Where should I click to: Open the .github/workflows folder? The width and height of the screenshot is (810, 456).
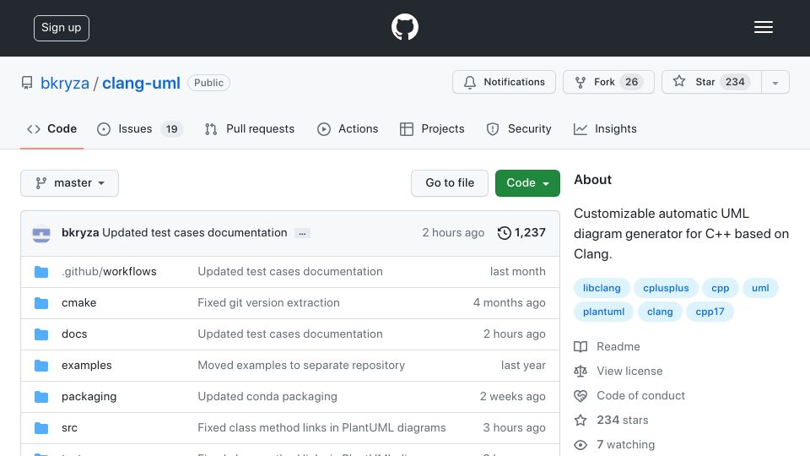[x=109, y=271]
